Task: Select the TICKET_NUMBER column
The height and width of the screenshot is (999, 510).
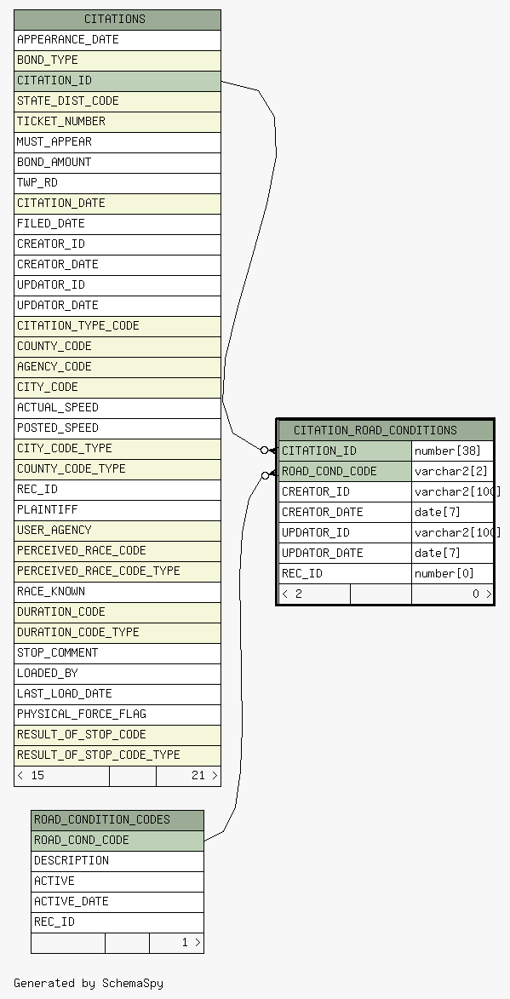Action: (117, 122)
